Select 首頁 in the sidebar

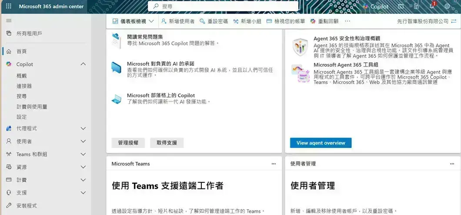[21, 51]
